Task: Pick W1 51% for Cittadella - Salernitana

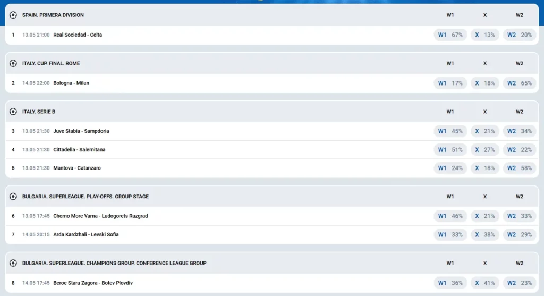Action: coord(450,149)
